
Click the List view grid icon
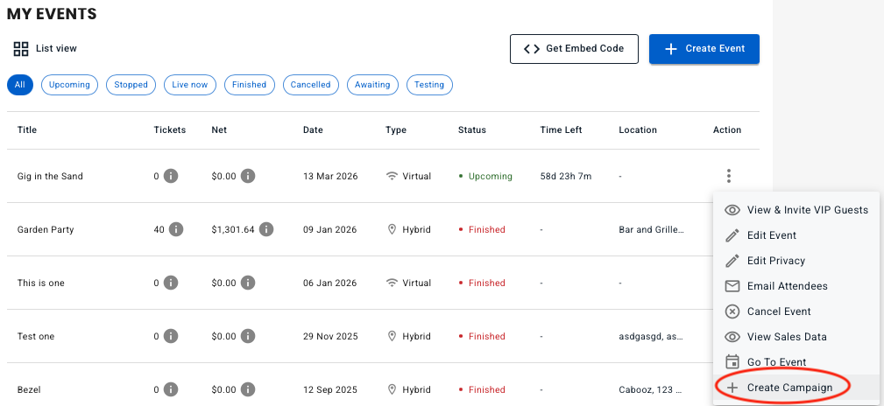point(21,49)
